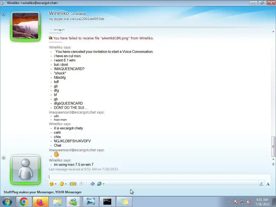This screenshot has width=276, height=207.
Task: Open the change font AB icon
Action: (92, 184)
